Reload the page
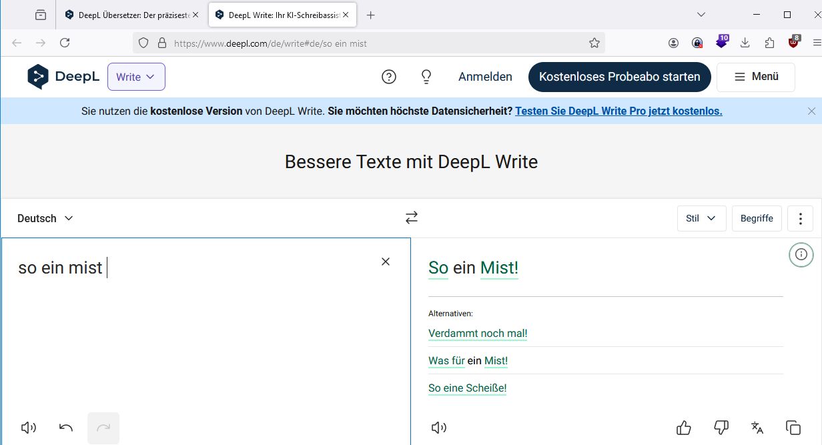The height and width of the screenshot is (445, 822). tap(65, 43)
